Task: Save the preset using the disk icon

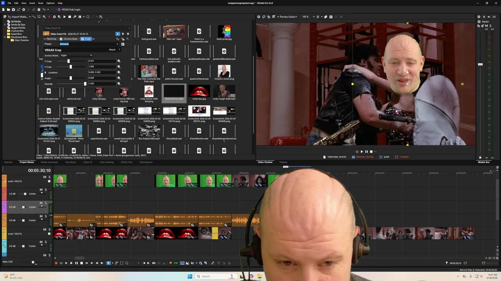Action: click(123, 44)
